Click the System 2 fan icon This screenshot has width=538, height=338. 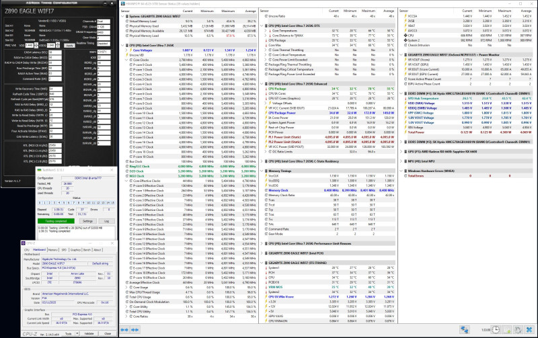pos(406,40)
